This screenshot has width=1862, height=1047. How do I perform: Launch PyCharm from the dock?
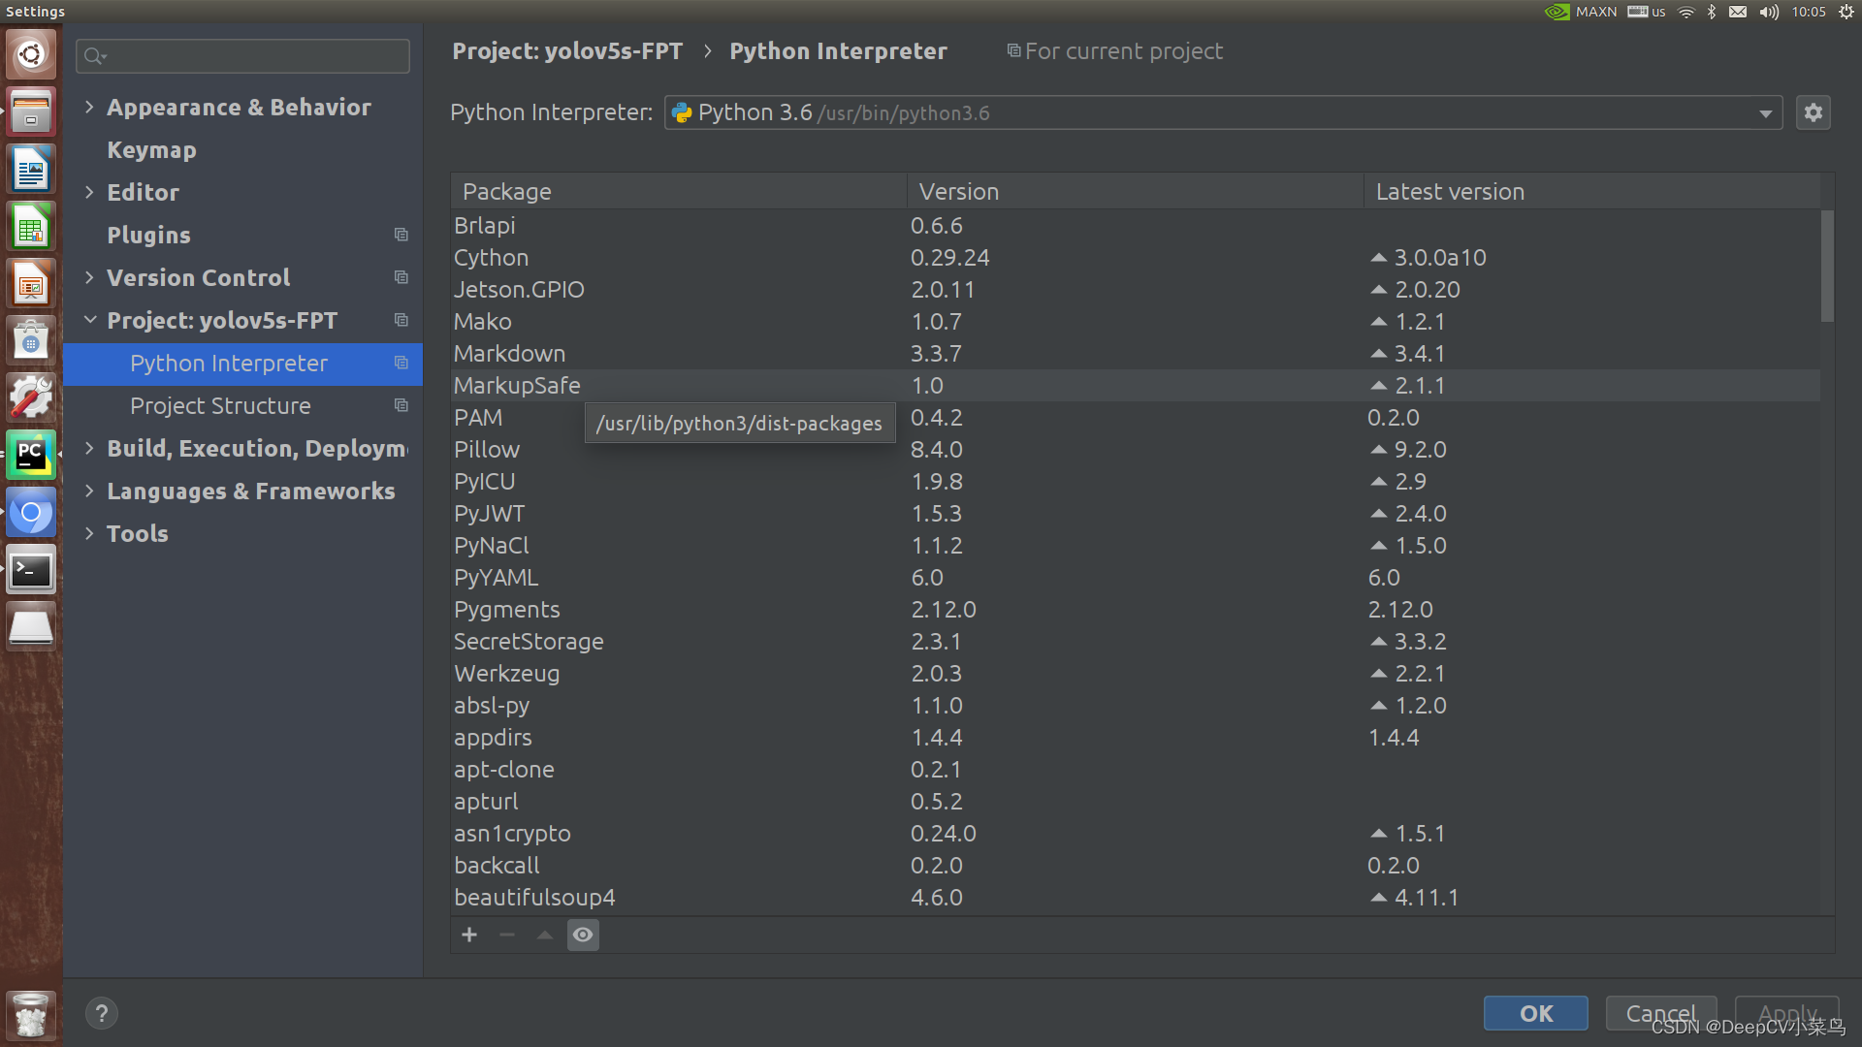(31, 455)
